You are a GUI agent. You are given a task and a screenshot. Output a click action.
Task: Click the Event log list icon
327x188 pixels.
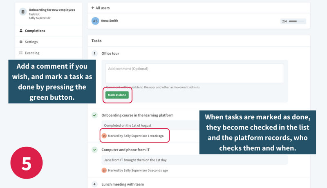click(x=21, y=53)
